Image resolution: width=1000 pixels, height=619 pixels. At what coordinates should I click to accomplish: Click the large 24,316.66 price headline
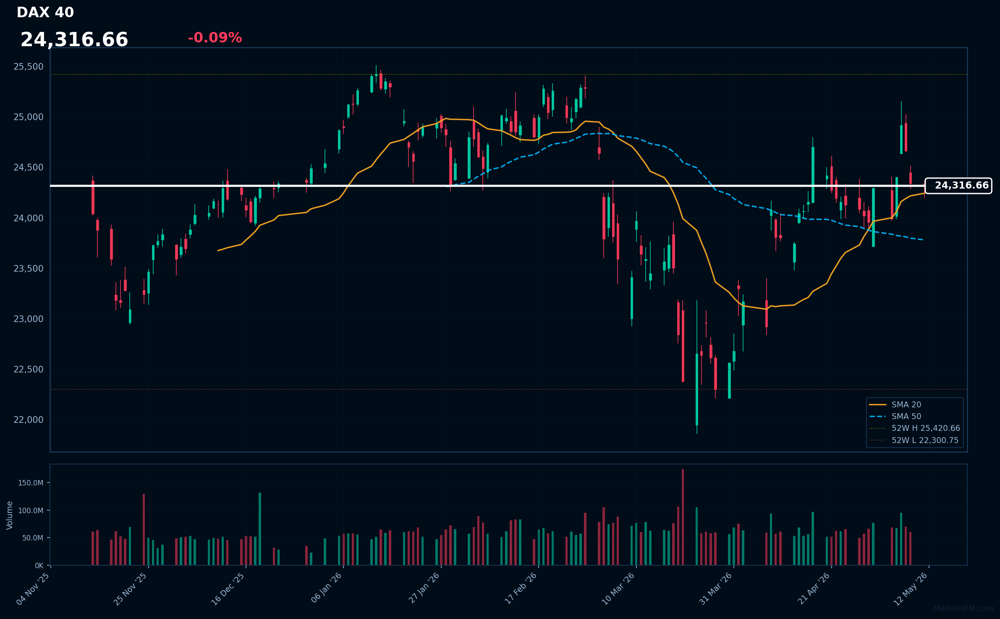[74, 40]
